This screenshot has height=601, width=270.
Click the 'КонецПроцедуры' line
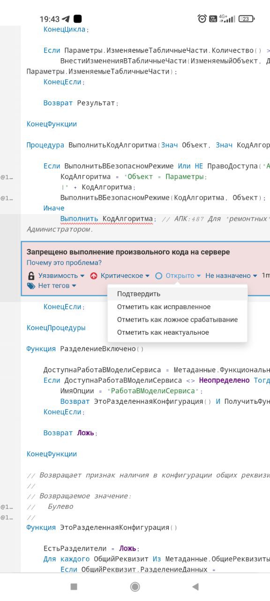click(x=56, y=328)
